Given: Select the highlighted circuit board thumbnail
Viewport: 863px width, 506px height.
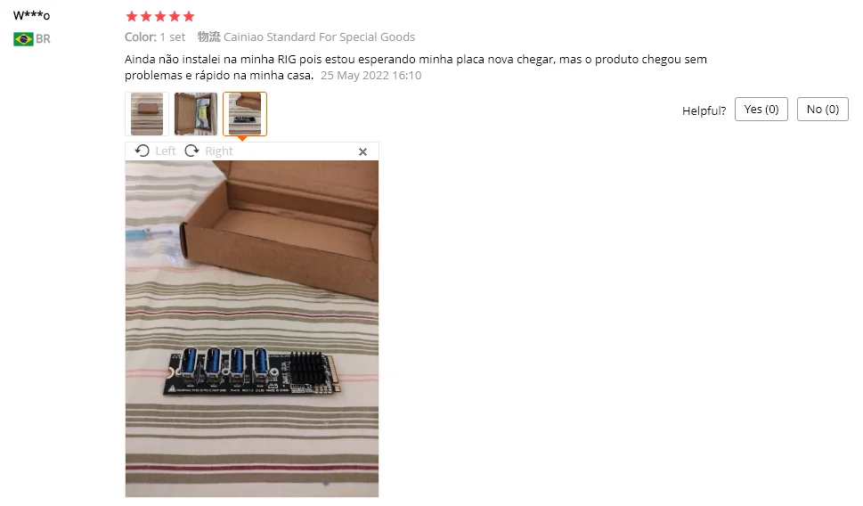Looking at the screenshot, I should tap(245, 114).
